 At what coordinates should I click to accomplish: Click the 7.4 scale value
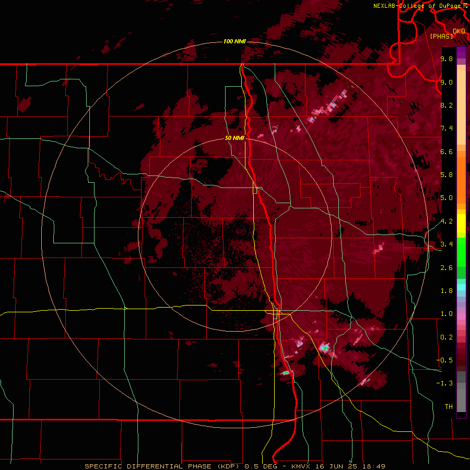point(446,128)
